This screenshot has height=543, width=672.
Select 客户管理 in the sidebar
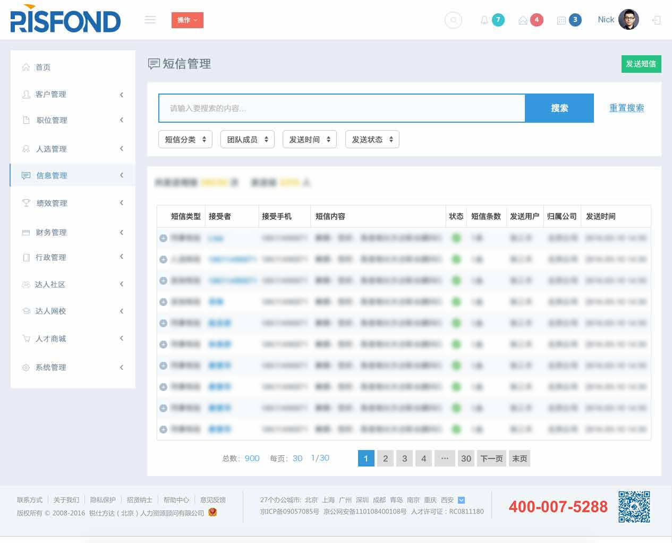pos(51,94)
